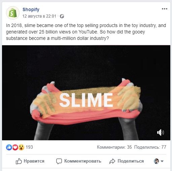
Task: Click the Поделиться share button
Action: tap(127, 161)
